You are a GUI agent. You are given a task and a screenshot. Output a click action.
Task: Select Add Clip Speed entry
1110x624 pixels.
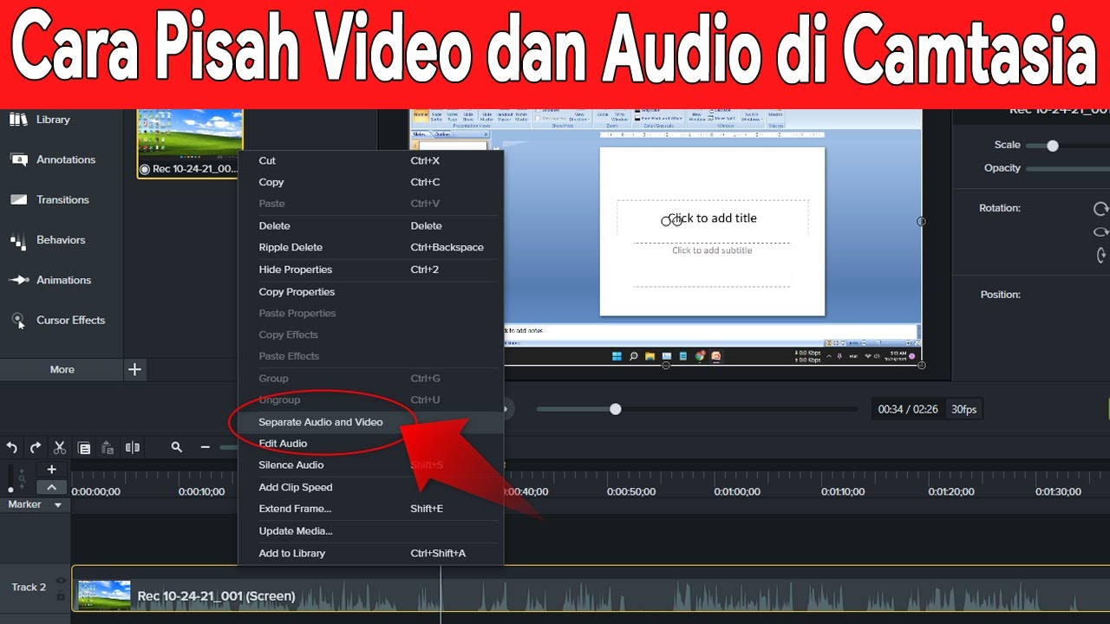pos(371,487)
